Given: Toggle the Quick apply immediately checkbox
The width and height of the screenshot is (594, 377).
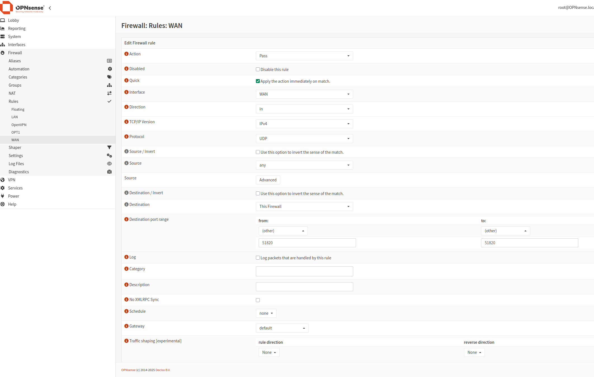Looking at the screenshot, I should coord(258,81).
